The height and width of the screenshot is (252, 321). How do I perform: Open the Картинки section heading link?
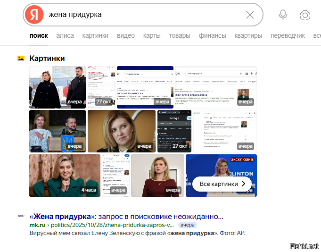(x=47, y=58)
